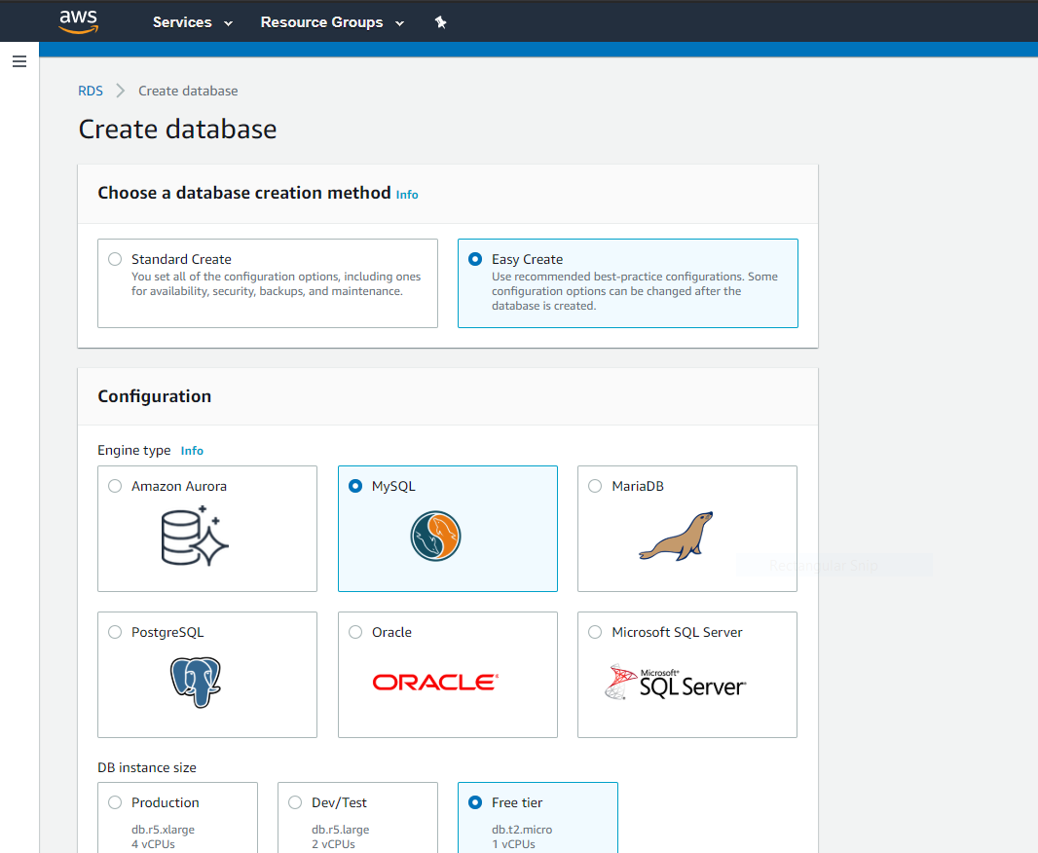Click the 4 vCPUs text under Production

click(x=153, y=844)
